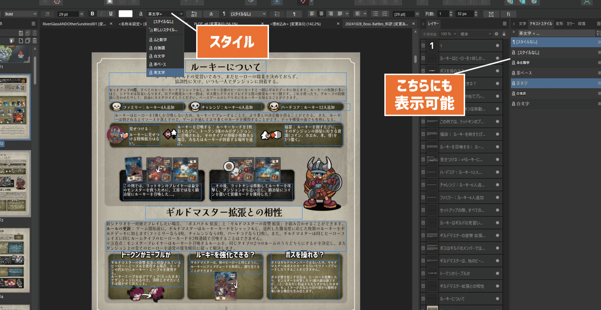Click the align text right icon
The width and height of the screenshot is (601, 310).
330,14
